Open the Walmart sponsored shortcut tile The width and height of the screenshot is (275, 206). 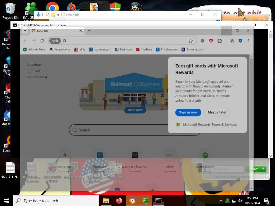coord(100,160)
